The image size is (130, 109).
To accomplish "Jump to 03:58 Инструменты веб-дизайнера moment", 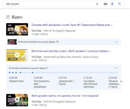I will coord(41,82).
